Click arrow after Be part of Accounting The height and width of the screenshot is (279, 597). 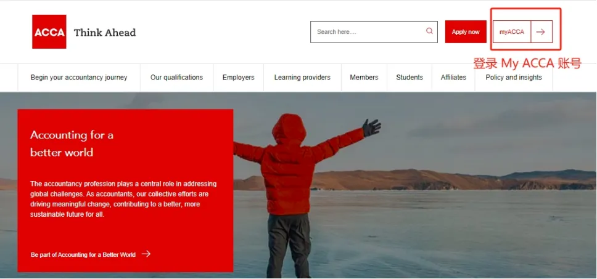146,254
